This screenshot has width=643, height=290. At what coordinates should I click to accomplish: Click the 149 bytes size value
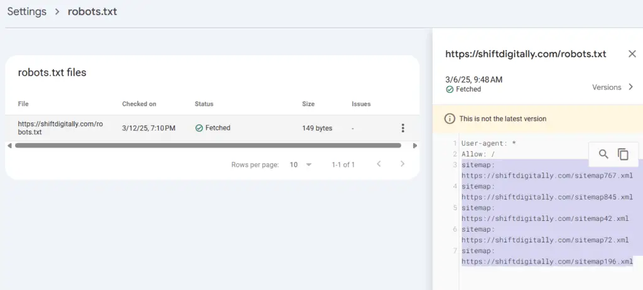pyautogui.click(x=317, y=128)
